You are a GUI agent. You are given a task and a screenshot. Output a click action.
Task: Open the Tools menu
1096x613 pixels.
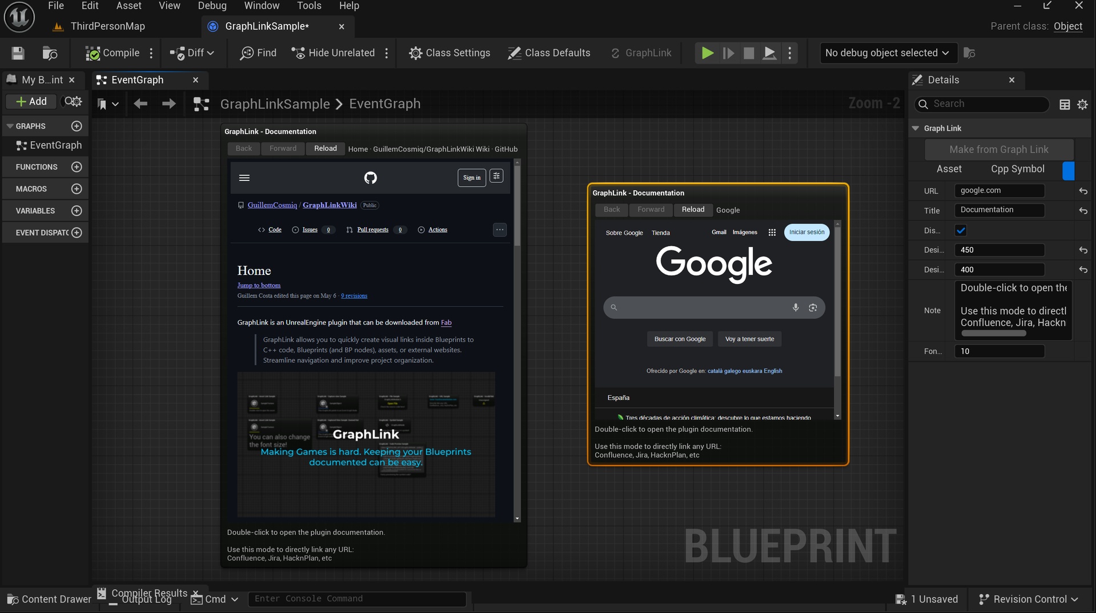coord(309,6)
